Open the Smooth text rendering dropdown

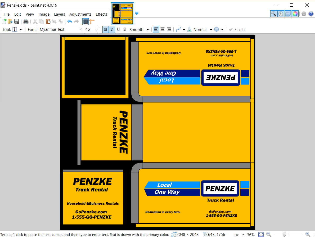(x=139, y=30)
